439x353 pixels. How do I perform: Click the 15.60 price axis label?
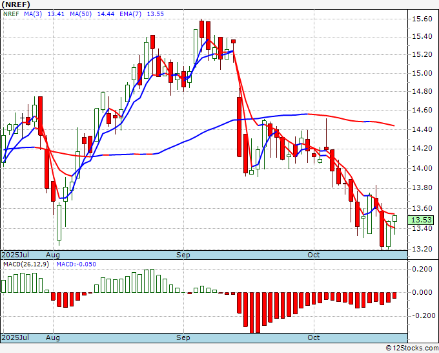(422, 19)
